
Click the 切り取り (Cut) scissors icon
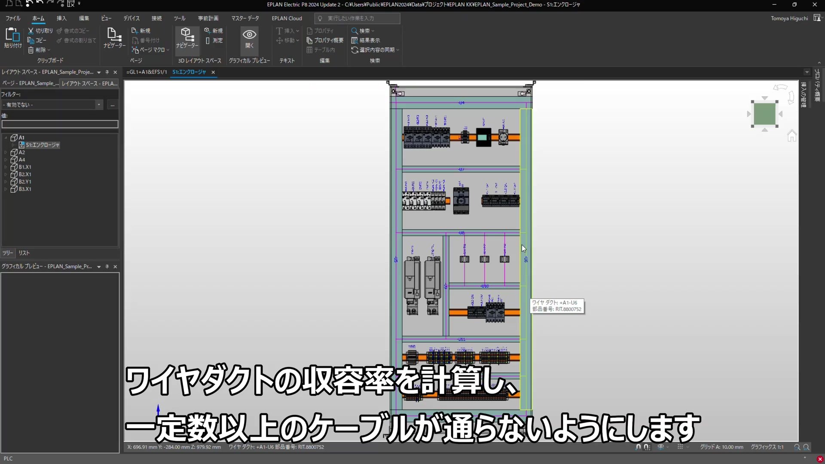coord(31,31)
